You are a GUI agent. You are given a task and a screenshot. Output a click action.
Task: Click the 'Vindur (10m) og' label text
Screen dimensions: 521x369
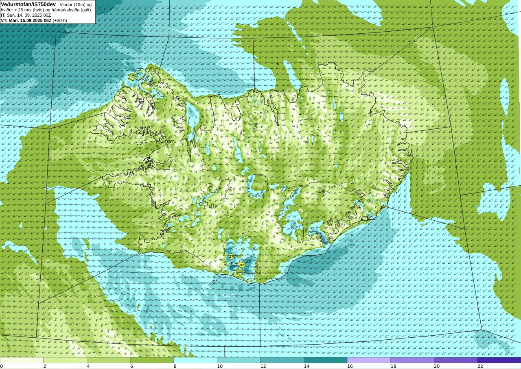pos(76,4)
